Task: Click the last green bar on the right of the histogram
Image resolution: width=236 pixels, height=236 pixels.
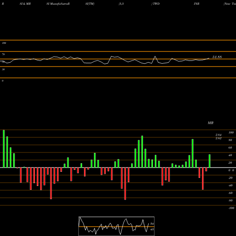Action: click(x=210, y=161)
